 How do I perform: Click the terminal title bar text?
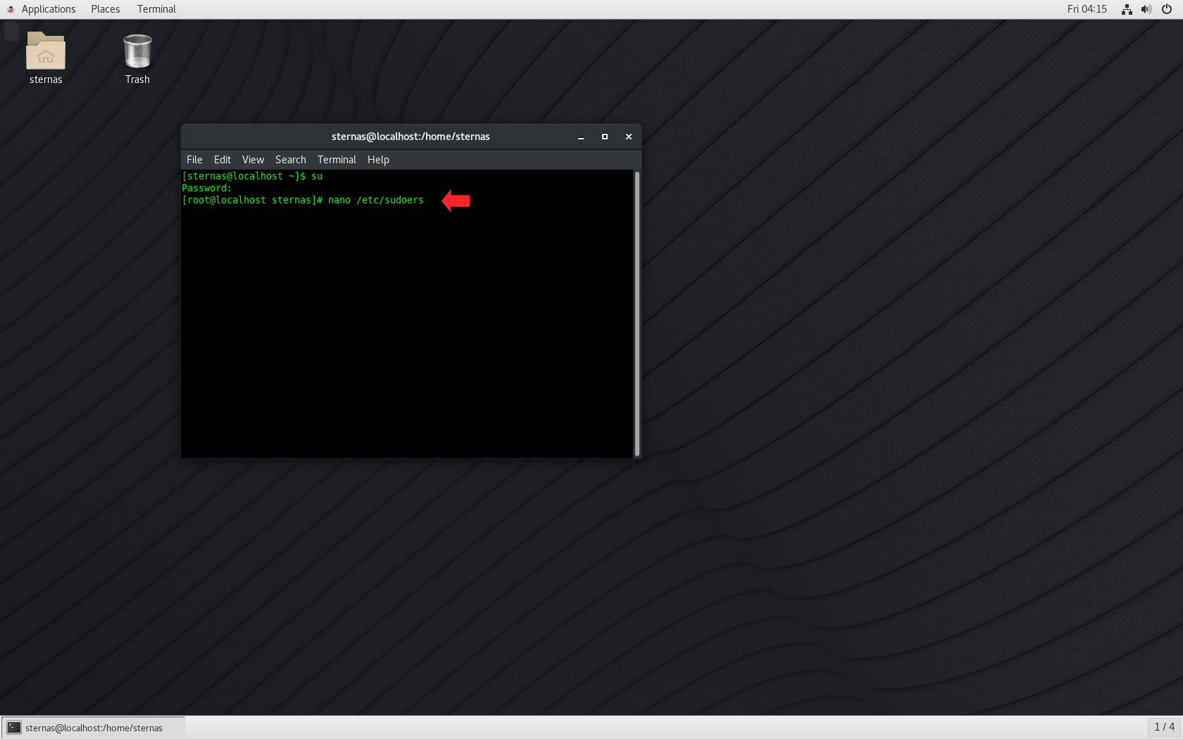pyautogui.click(x=411, y=137)
